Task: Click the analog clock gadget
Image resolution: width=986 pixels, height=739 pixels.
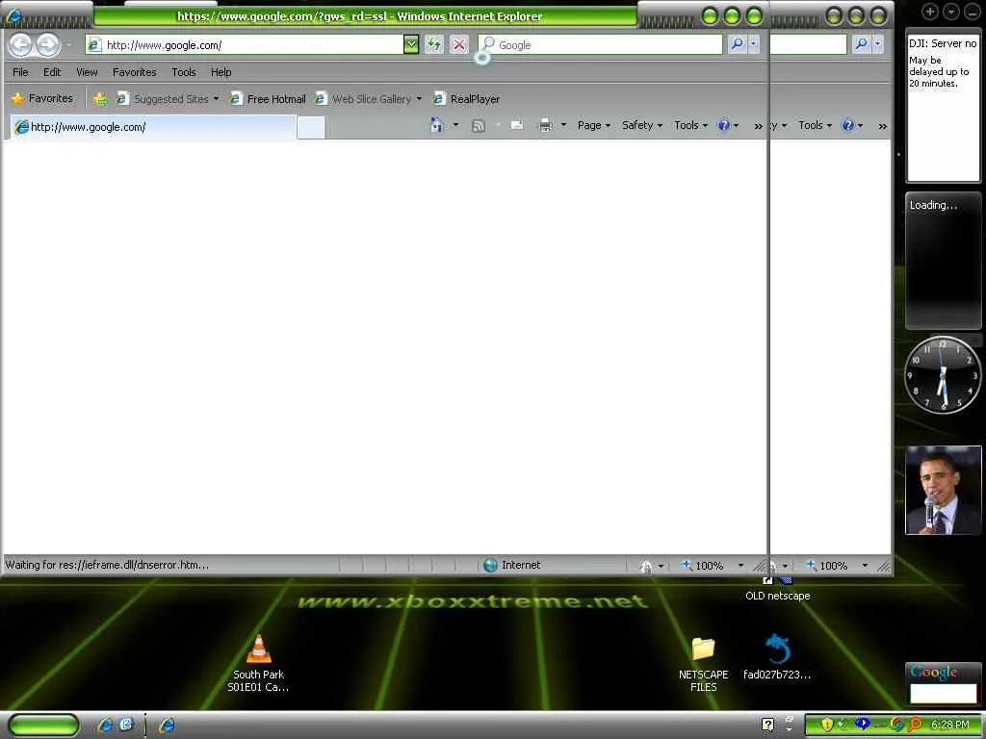Action: coord(943,375)
